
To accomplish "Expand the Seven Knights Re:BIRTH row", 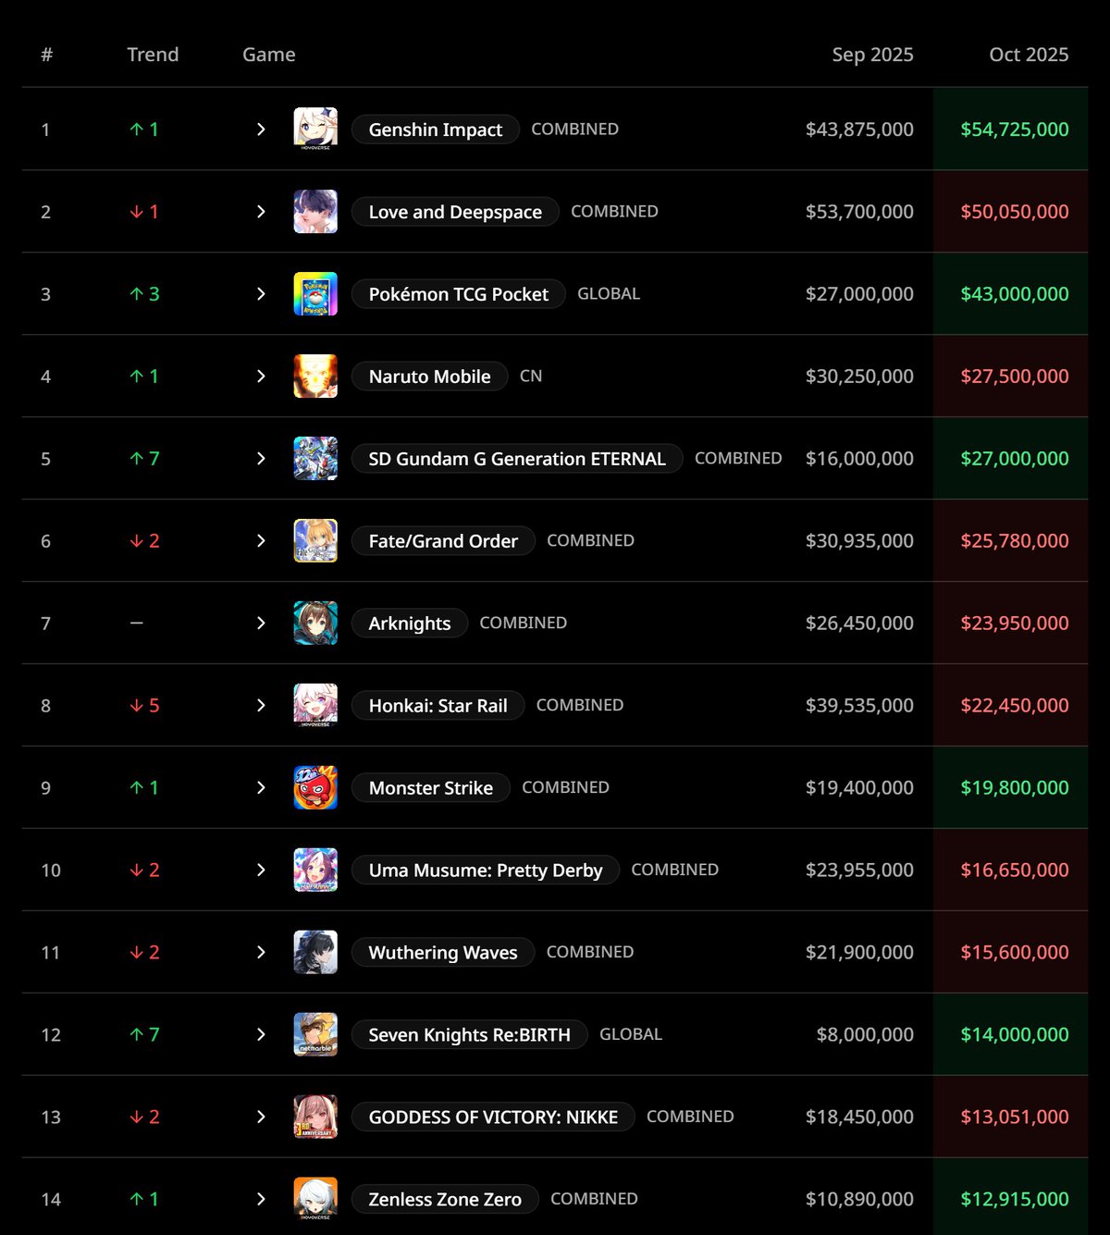I will (x=261, y=1035).
